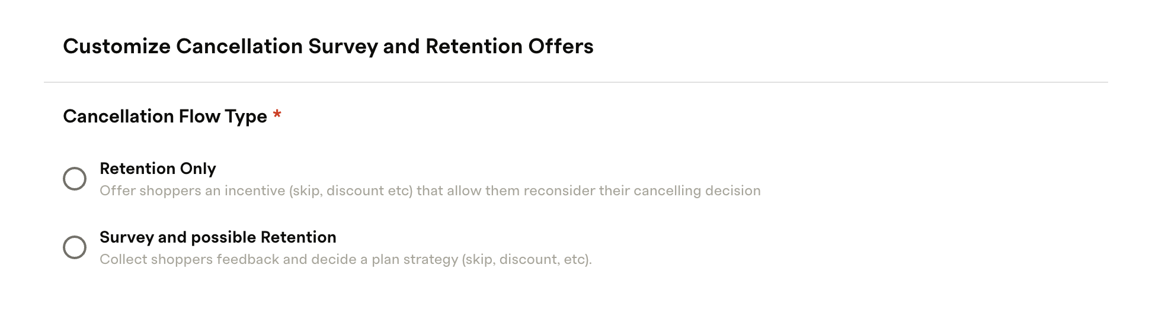This screenshot has height=329, width=1152.
Task: Click "Retention Offers" words in the title
Action: click(x=510, y=47)
